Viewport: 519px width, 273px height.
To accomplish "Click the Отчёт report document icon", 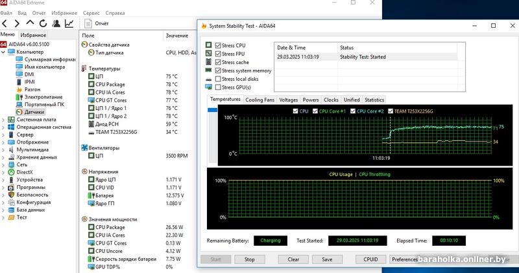I will (88, 23).
